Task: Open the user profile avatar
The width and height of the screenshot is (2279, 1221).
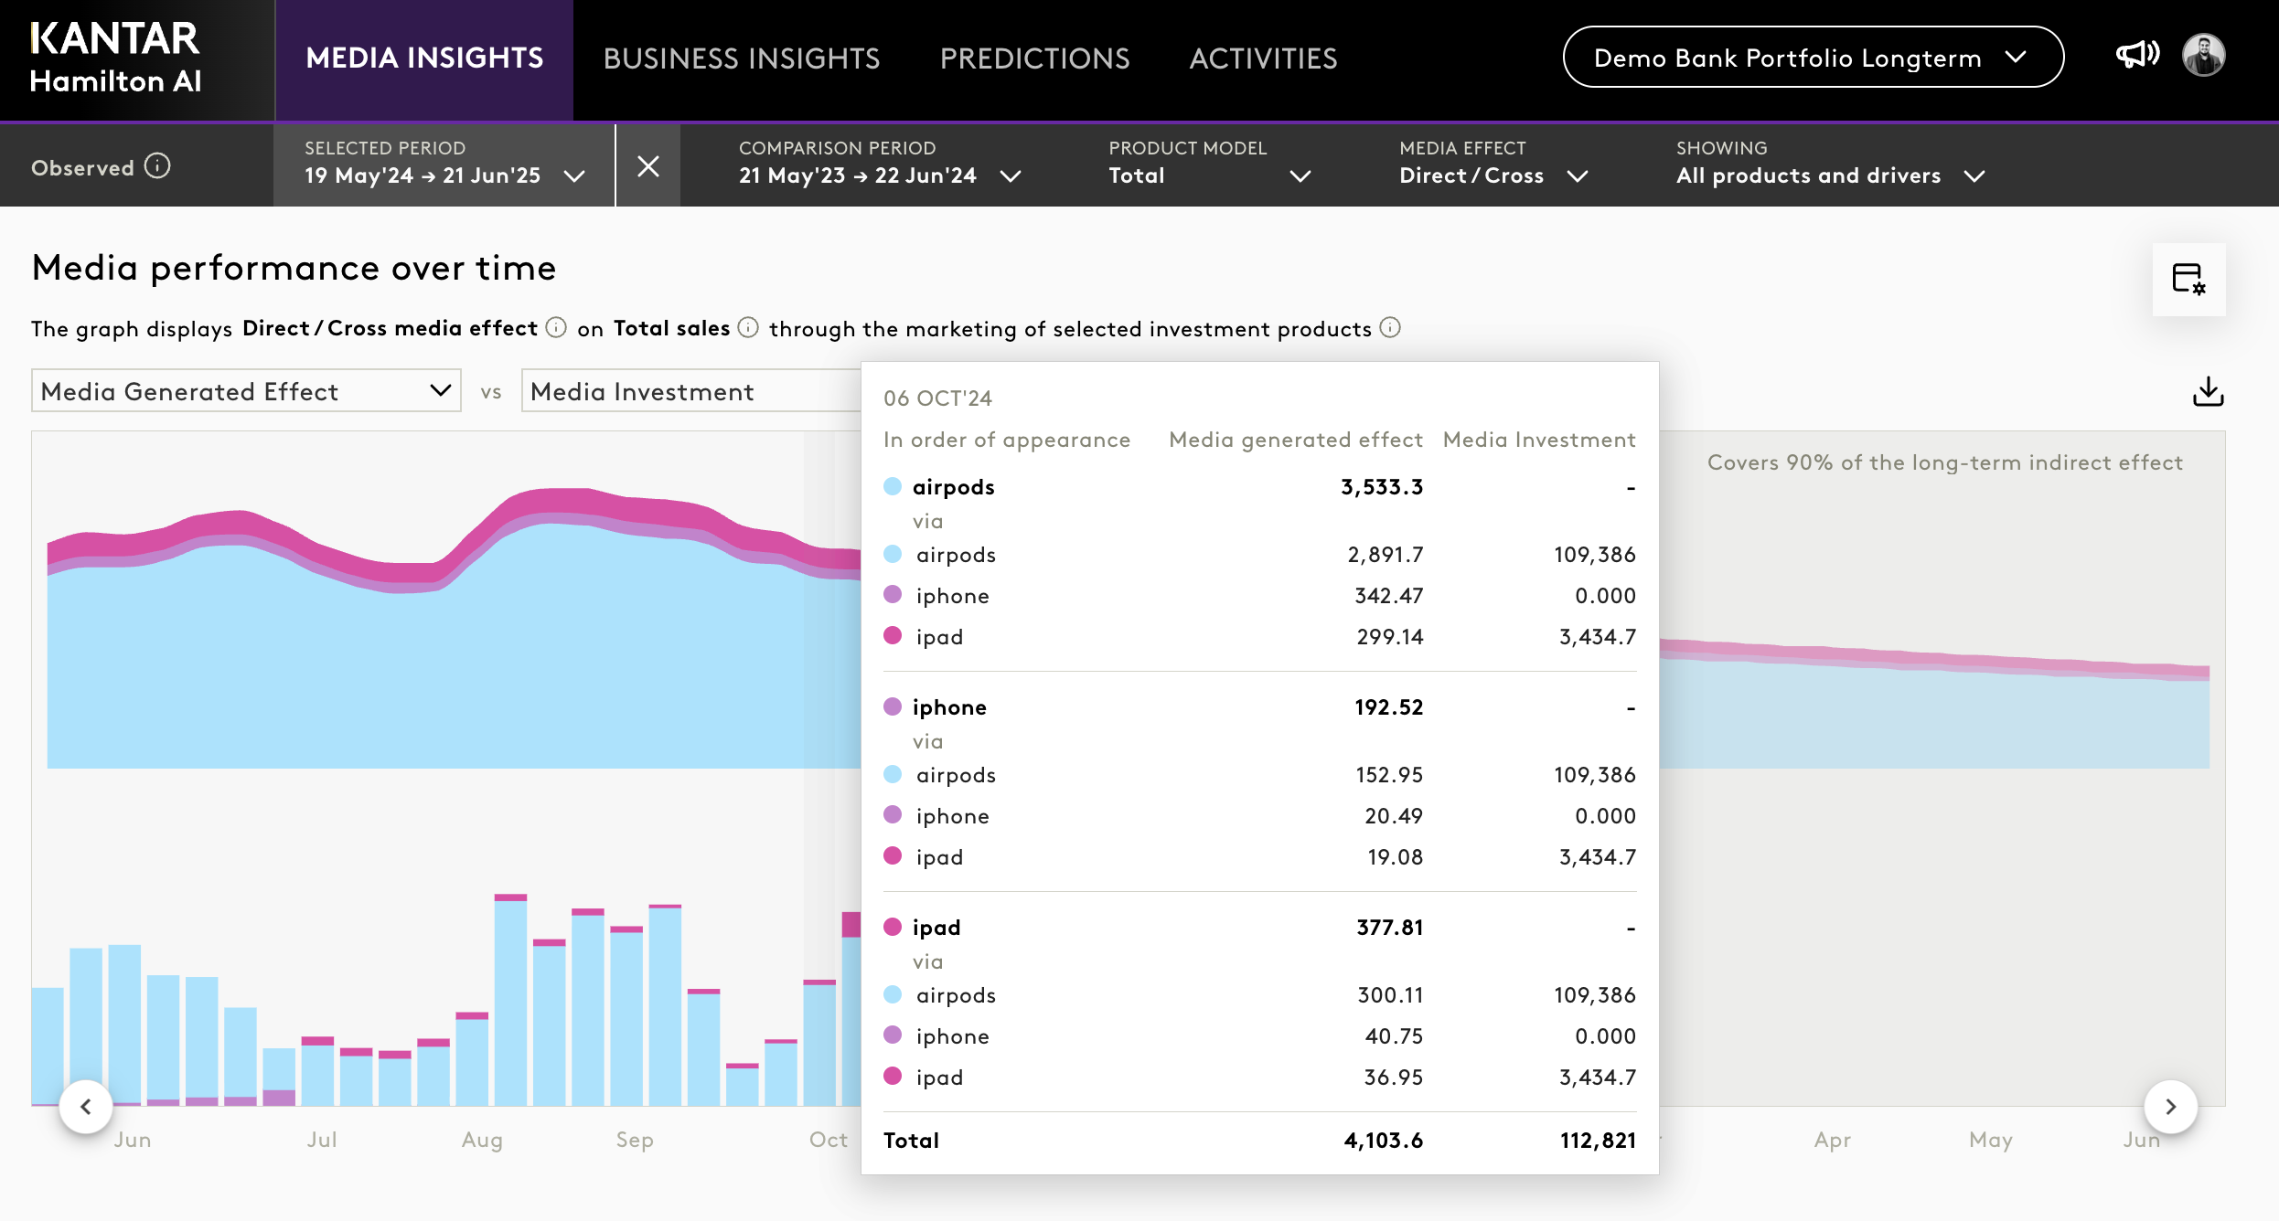Action: click(x=2203, y=57)
